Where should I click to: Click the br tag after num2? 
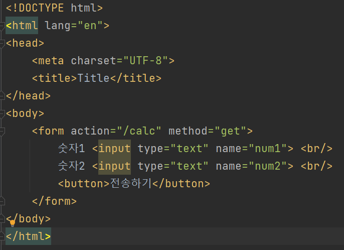point(316,166)
